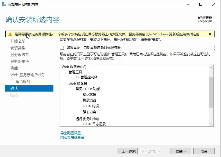Viewport: 221px width, 157px height.
Task: Click the feature list scrollbar thumb
Action: pos(211,92)
